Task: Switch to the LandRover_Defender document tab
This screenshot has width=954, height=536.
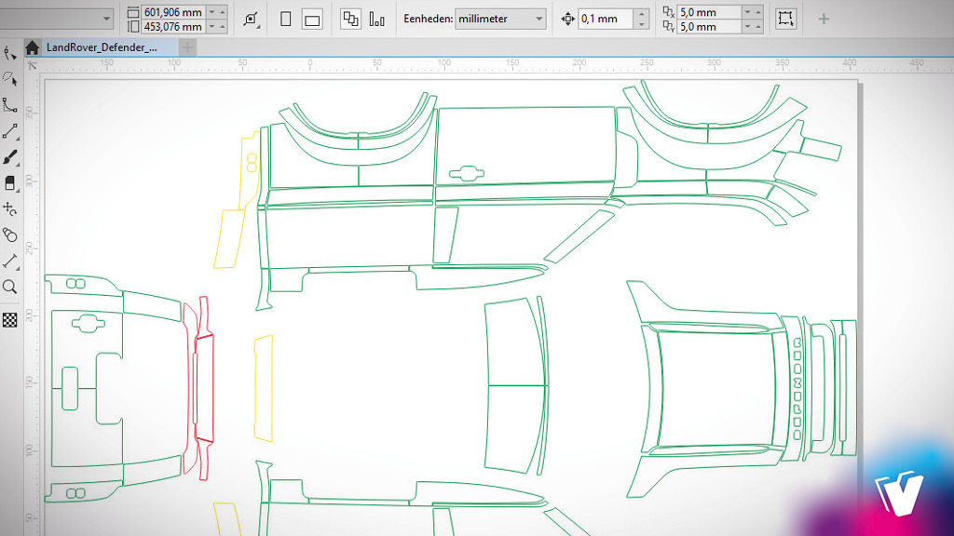Action: point(102,48)
